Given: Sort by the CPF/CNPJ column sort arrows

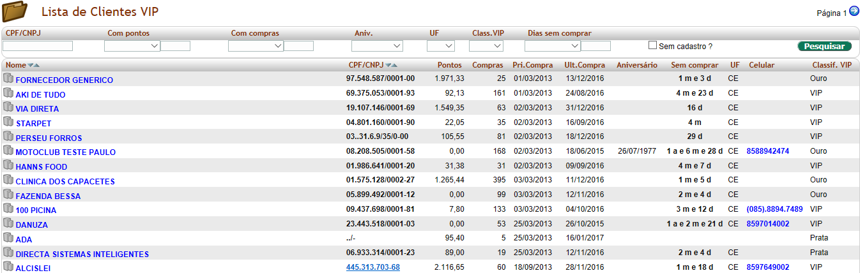Looking at the screenshot, I should [x=391, y=65].
